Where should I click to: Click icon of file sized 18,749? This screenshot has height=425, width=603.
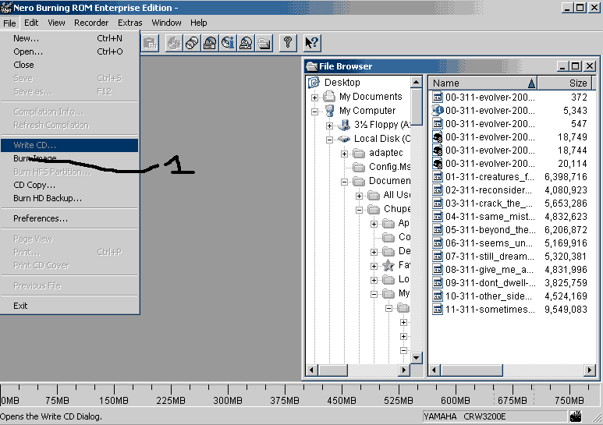point(438,136)
